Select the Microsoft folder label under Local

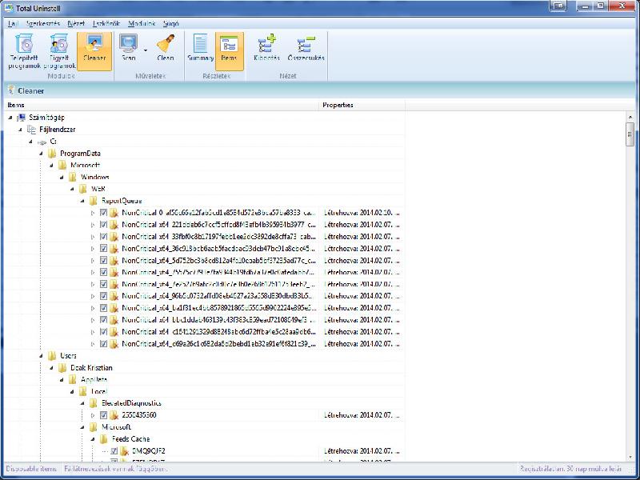(x=116, y=427)
